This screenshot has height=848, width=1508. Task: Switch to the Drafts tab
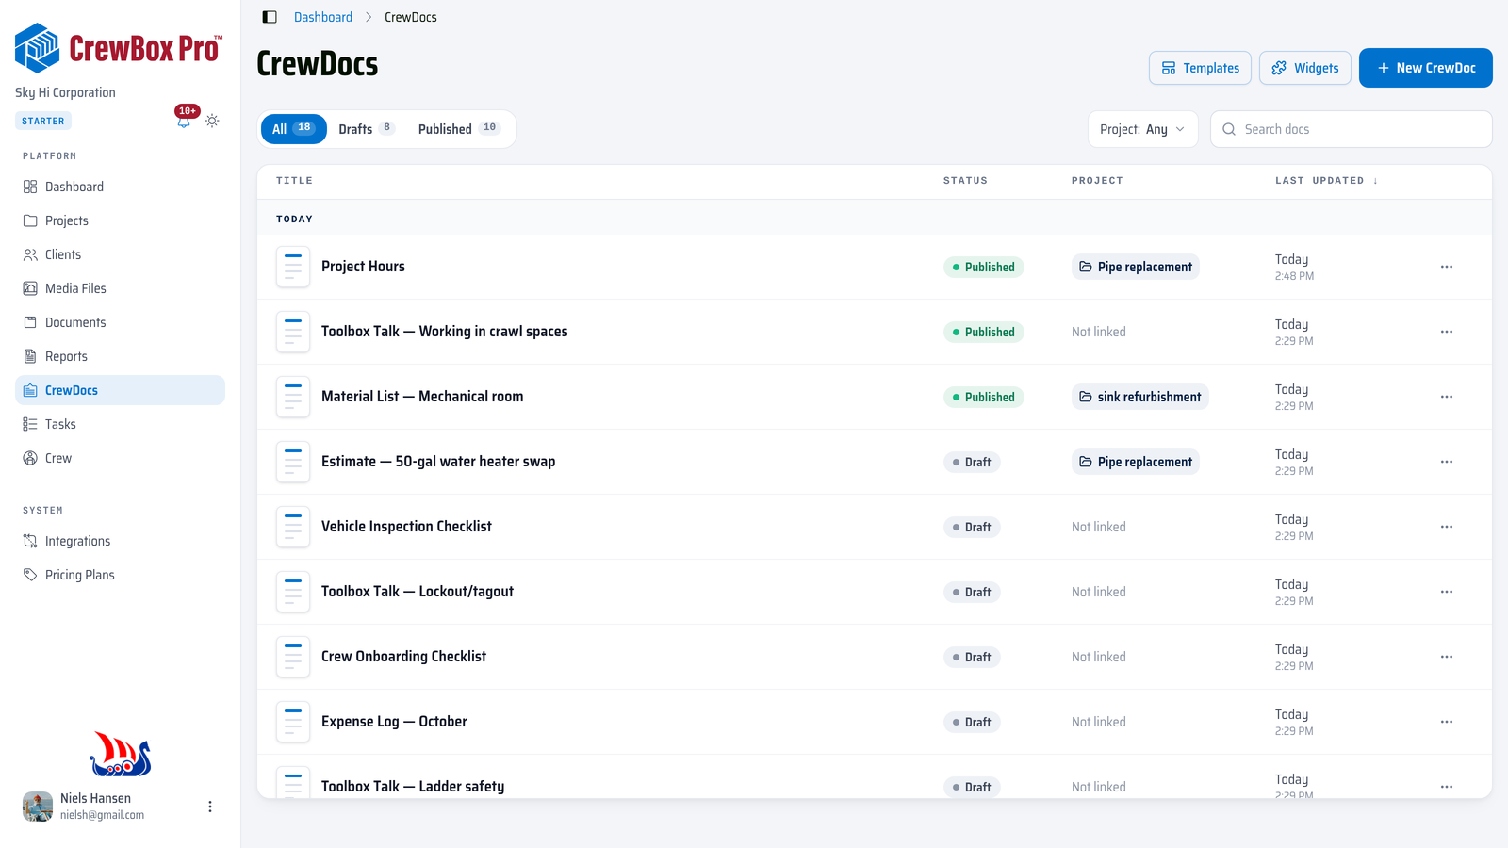point(366,129)
